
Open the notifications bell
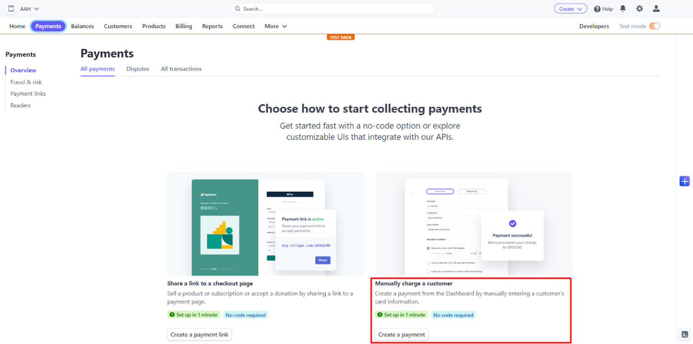pos(623,8)
